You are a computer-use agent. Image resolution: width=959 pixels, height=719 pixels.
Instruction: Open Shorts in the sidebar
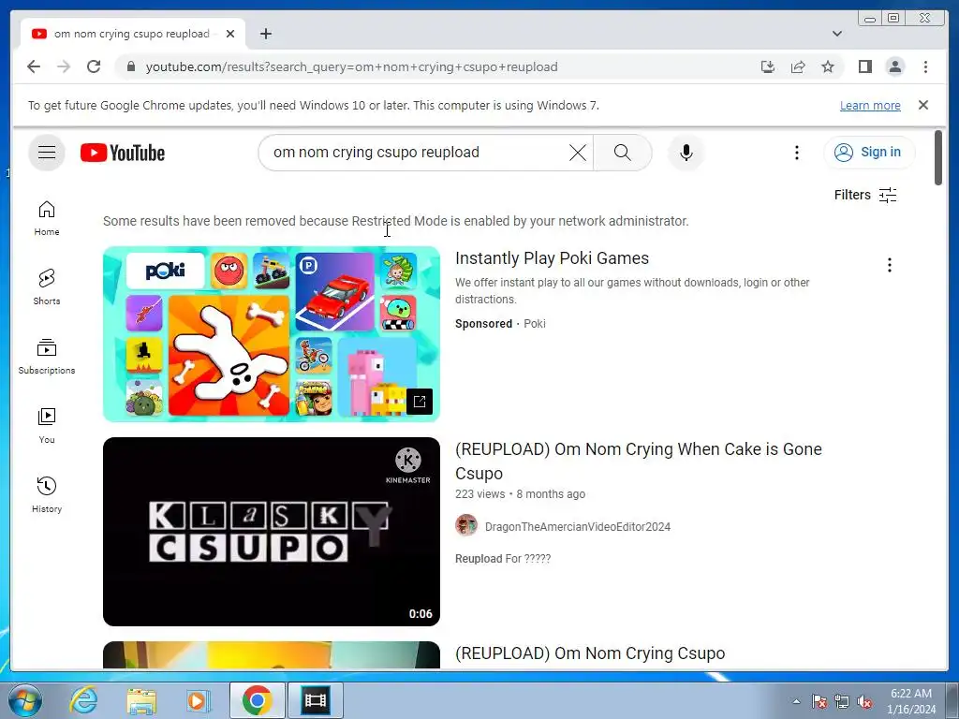tap(47, 287)
